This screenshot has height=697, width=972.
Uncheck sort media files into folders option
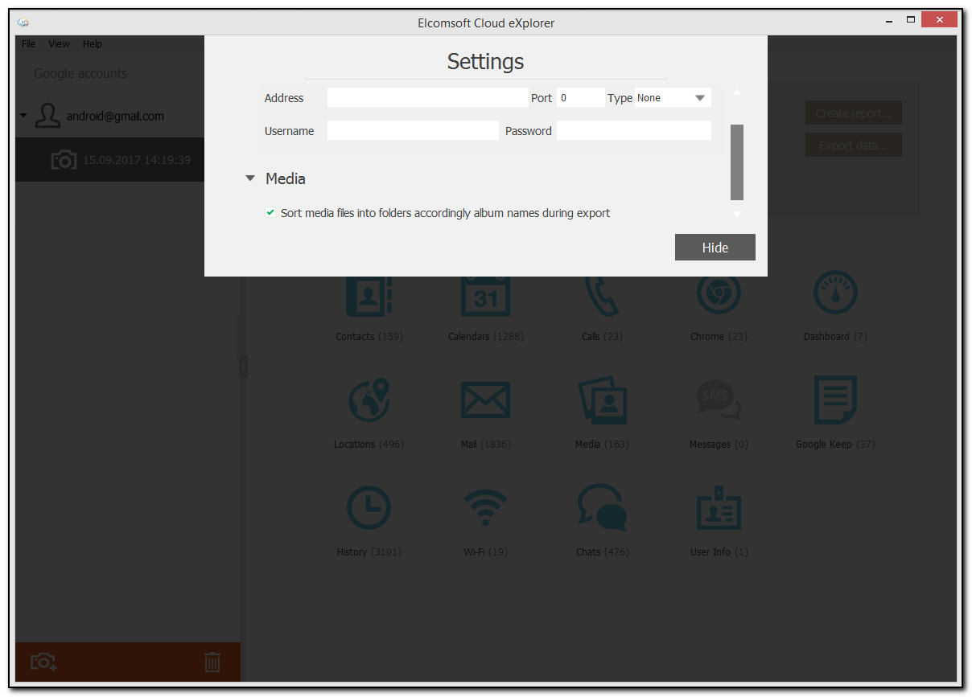(x=270, y=213)
